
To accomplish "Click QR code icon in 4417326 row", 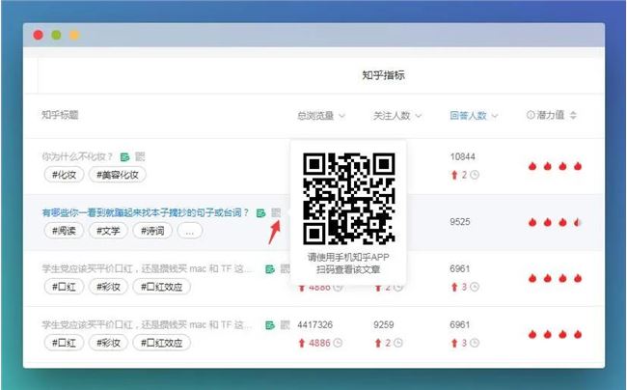I will 285,324.
